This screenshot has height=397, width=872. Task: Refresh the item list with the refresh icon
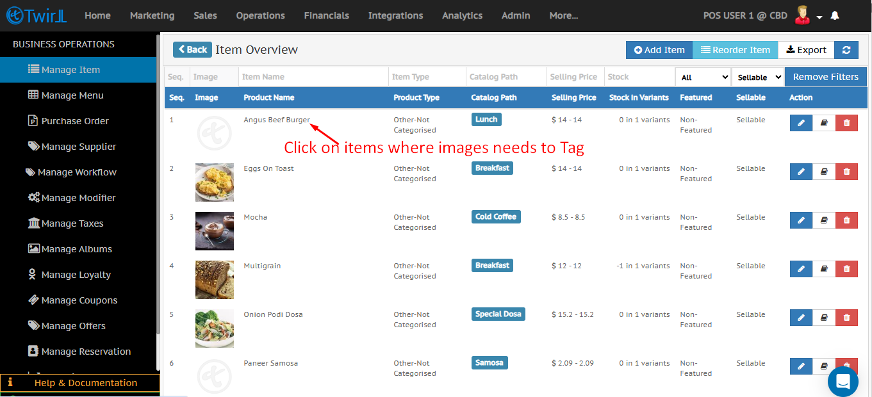[x=846, y=49]
